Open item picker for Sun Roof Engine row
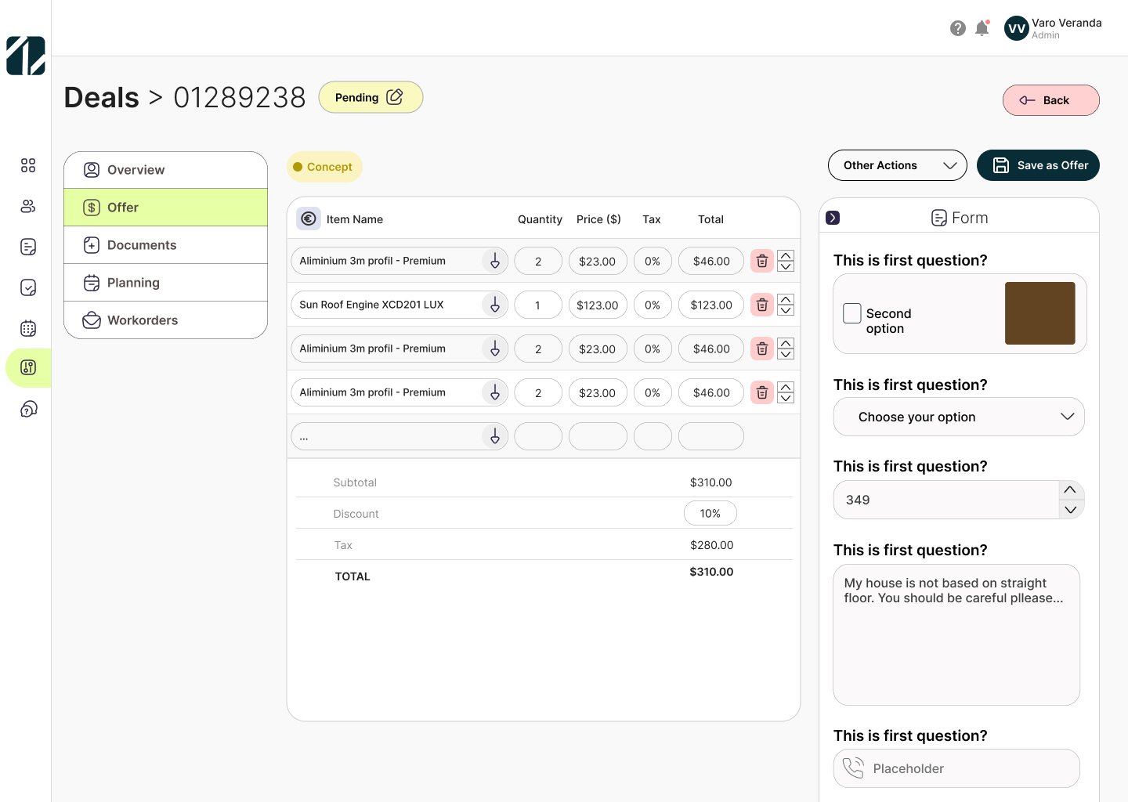 494,305
